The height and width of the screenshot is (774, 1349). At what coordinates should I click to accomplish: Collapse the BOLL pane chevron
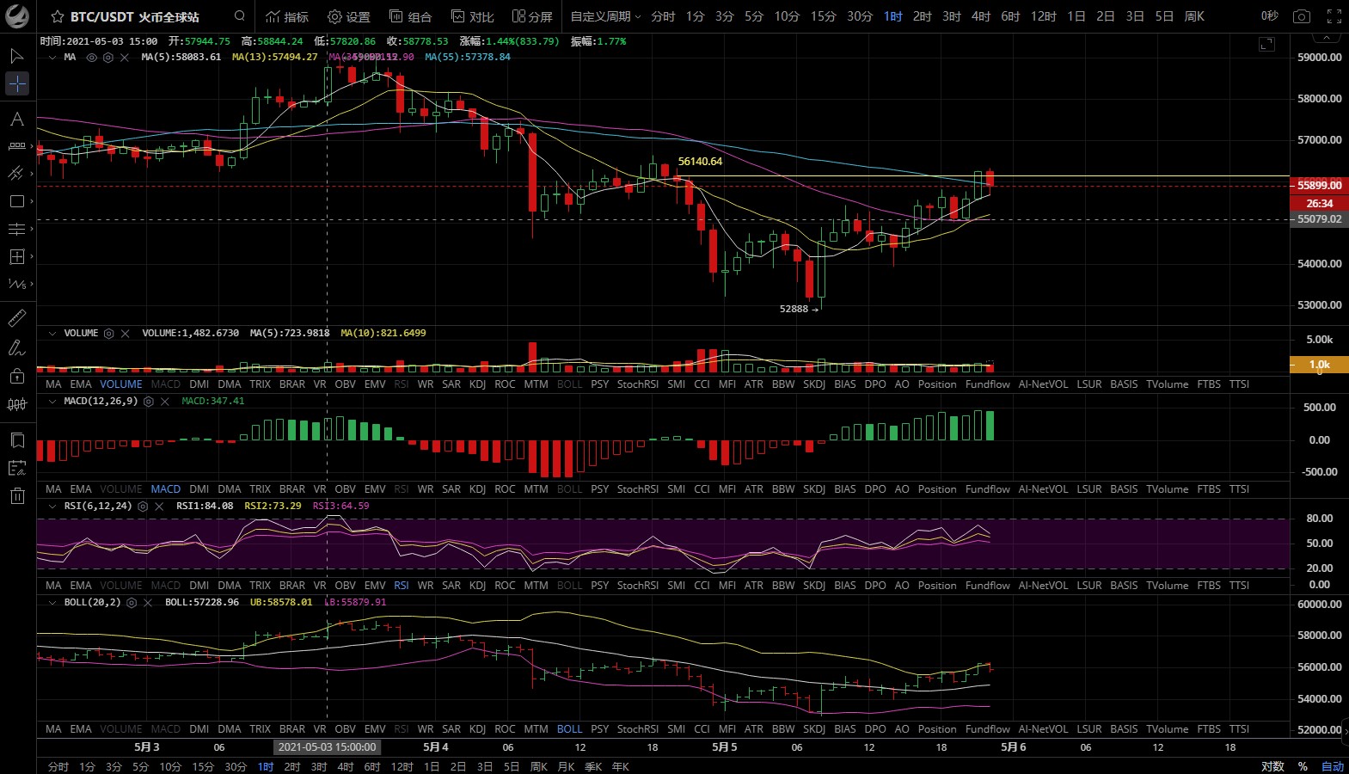[x=53, y=603]
